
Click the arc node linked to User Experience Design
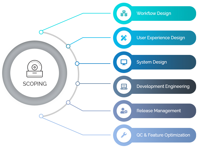coord(68,46)
